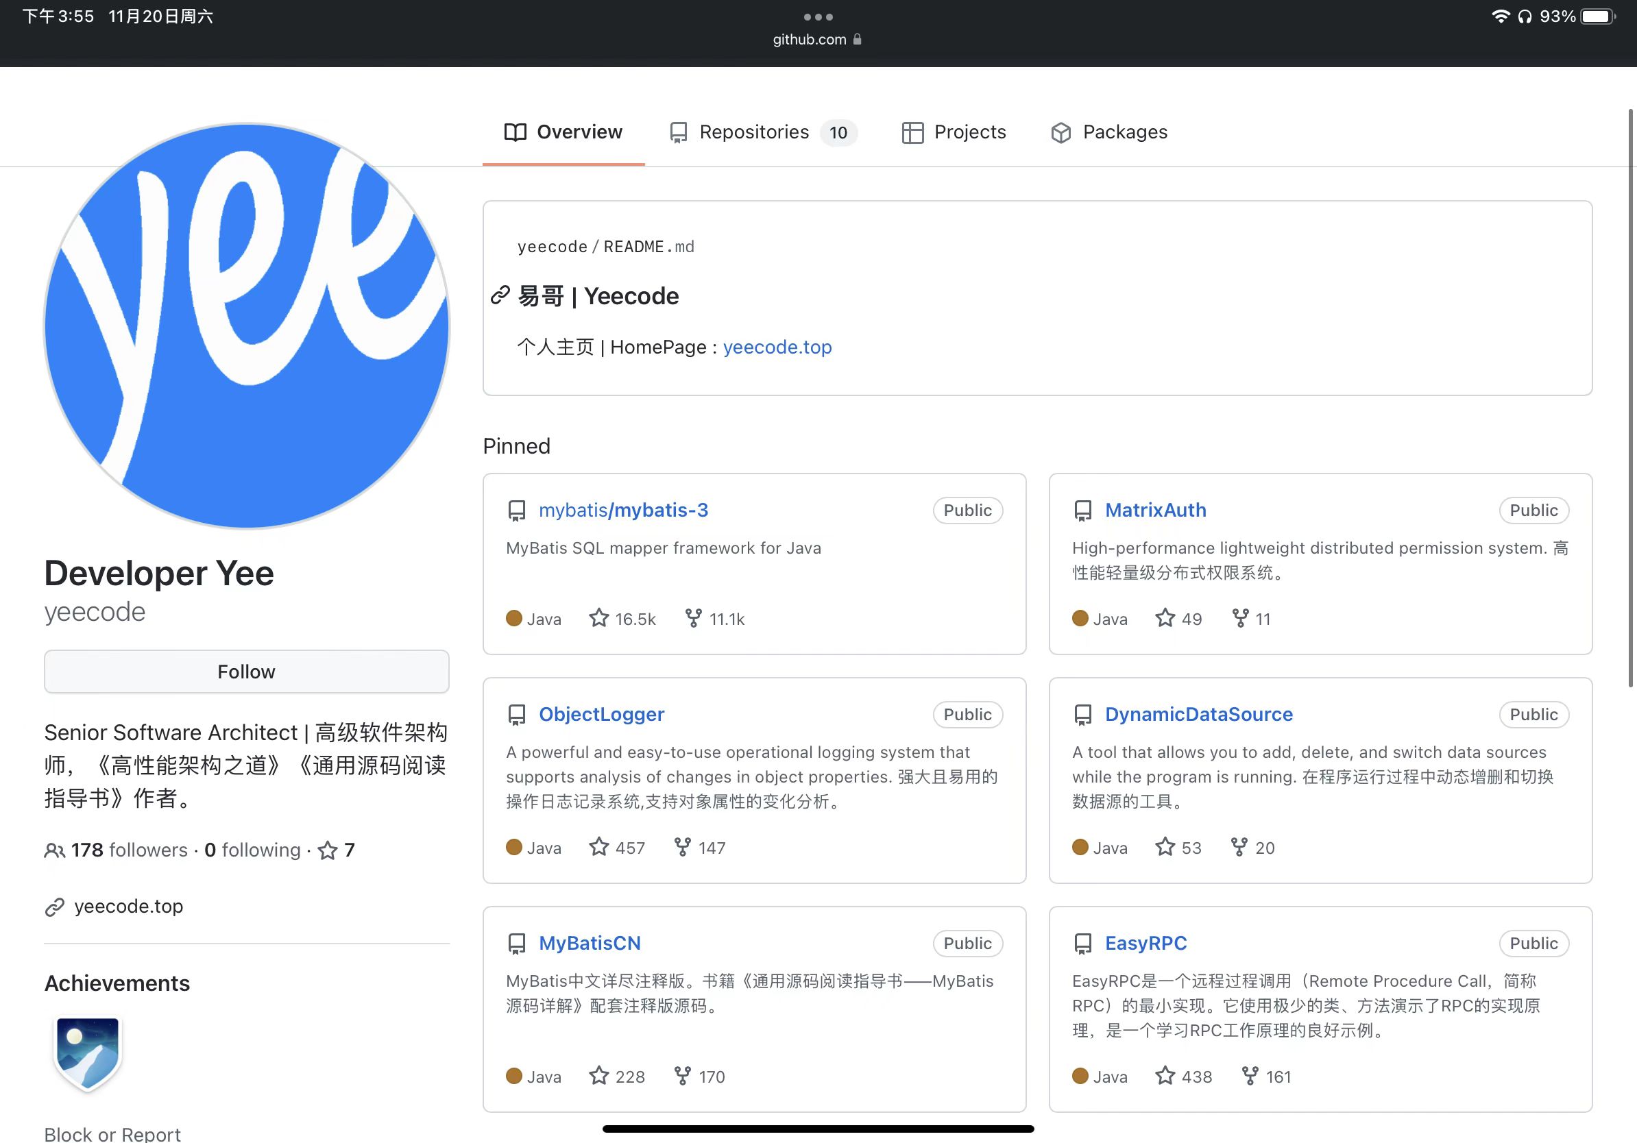Open the DynamicDataSource repository

(x=1199, y=714)
